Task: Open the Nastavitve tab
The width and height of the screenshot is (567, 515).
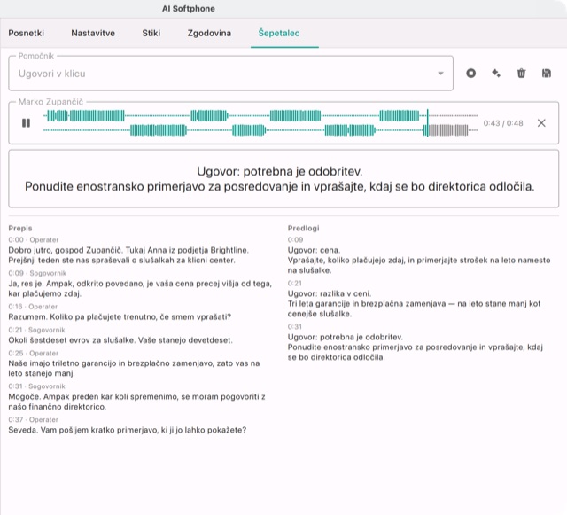Action: point(93,33)
